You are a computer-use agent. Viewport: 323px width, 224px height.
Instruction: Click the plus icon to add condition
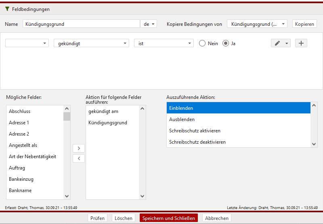tap(301, 43)
